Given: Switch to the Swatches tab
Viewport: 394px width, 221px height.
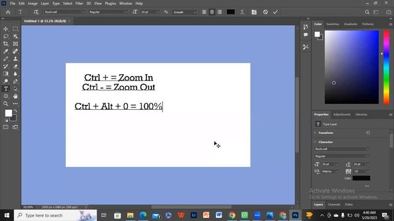Looking at the screenshot, I should tap(332, 24).
